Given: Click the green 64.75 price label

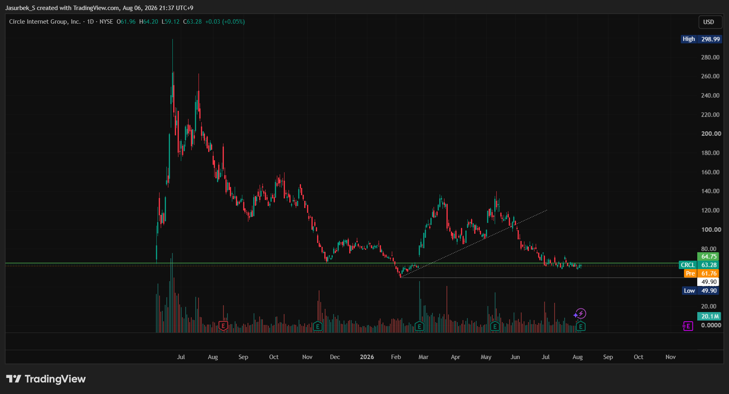Looking at the screenshot, I should (709, 257).
